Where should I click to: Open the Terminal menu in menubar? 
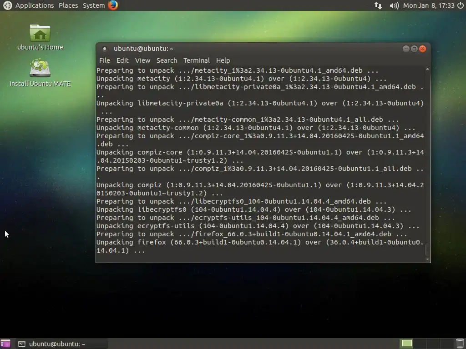coord(197,60)
